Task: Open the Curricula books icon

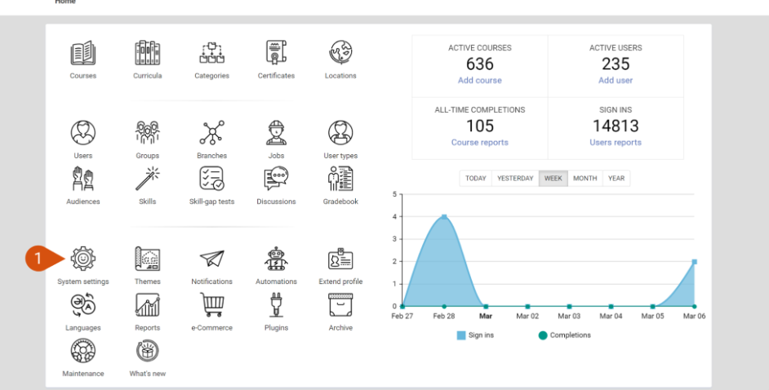Action: coord(147,53)
